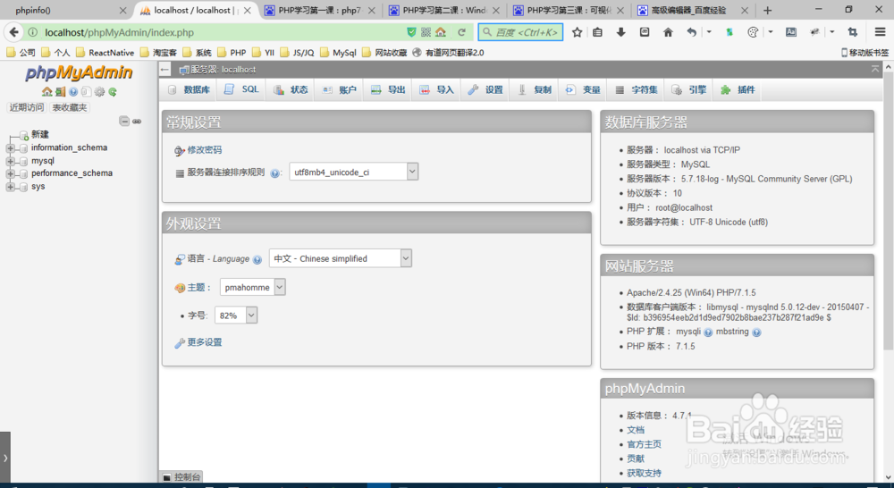Click the palette theme icon in browser toolbar
The width and height of the screenshot is (894, 488).
pos(753,32)
